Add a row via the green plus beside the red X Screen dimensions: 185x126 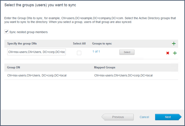[175, 53]
